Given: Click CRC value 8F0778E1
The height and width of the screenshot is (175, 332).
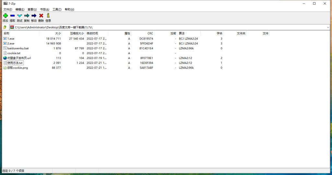Looking at the screenshot, I should point(147,58).
